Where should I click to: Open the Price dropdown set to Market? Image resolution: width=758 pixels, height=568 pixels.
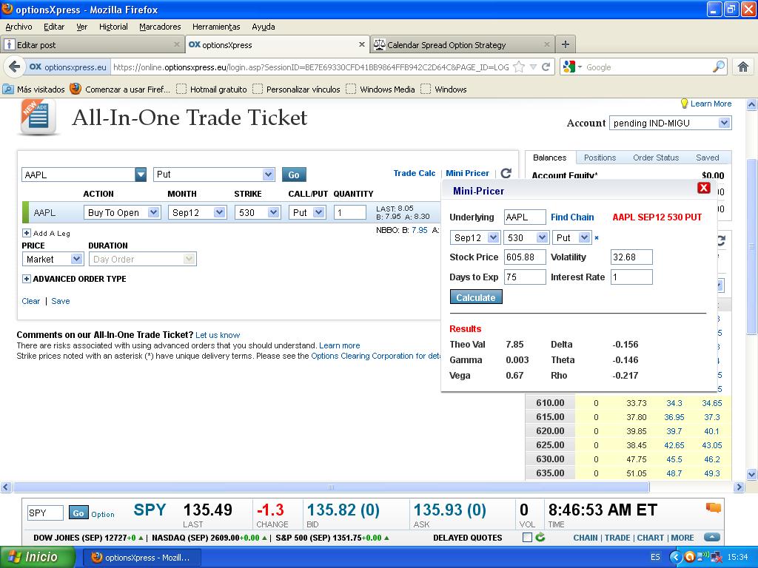(53, 259)
